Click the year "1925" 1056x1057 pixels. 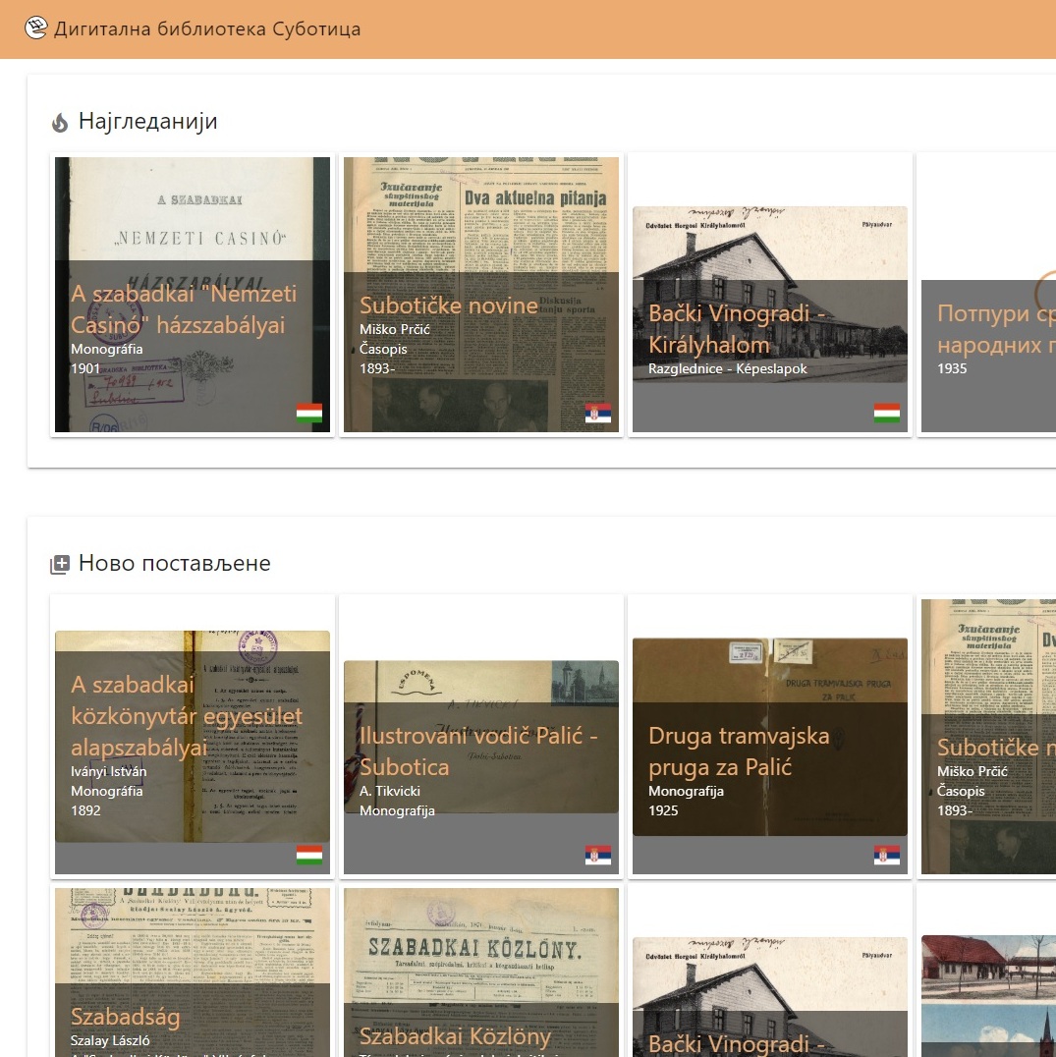(x=663, y=811)
